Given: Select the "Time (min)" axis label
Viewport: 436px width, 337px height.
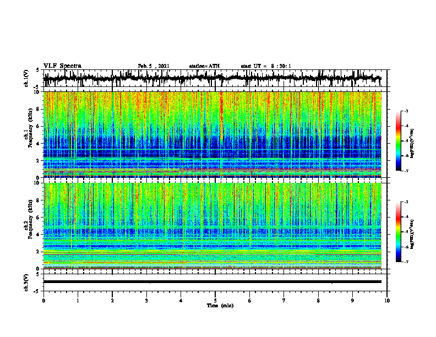Looking at the screenshot, I should point(220,306).
